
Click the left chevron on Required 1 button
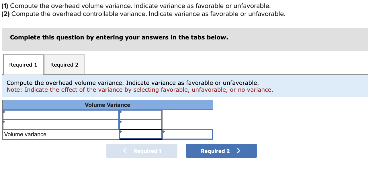[124, 151]
